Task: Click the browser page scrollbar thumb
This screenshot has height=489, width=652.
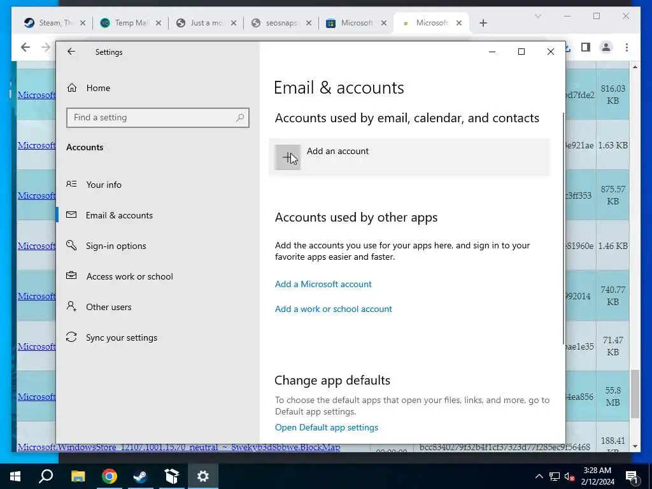Action: 635,393
